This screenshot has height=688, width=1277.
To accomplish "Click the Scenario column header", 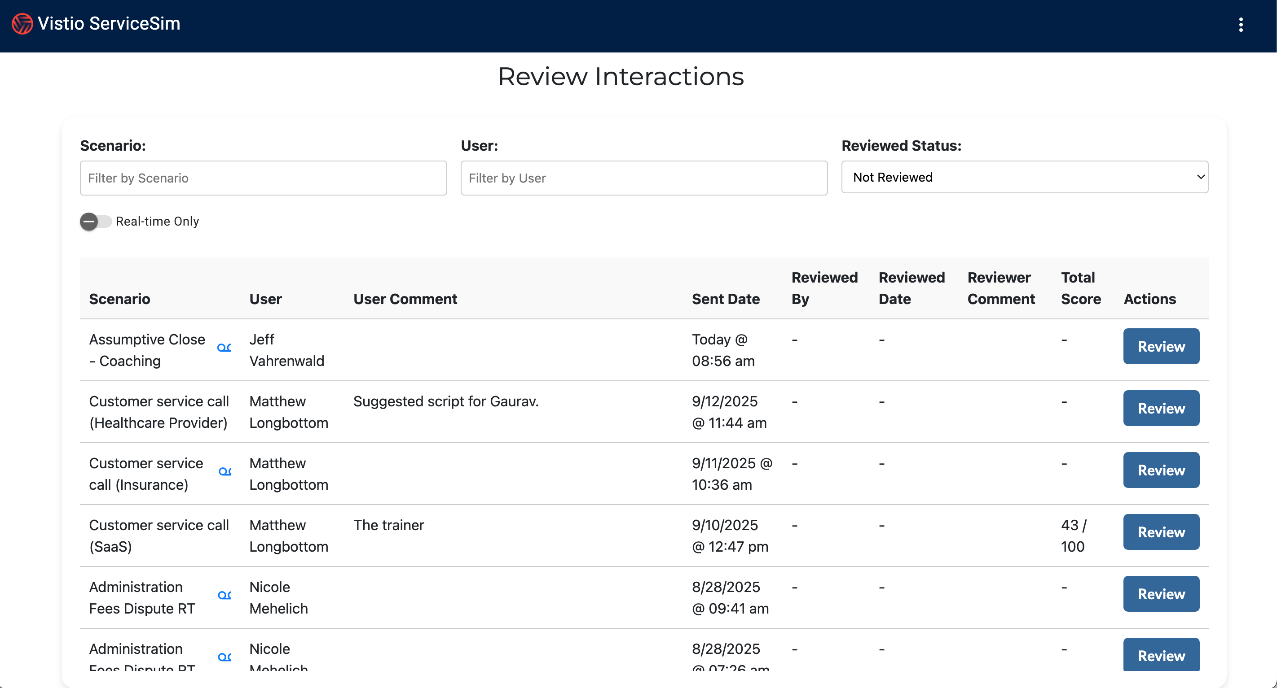I will [119, 299].
